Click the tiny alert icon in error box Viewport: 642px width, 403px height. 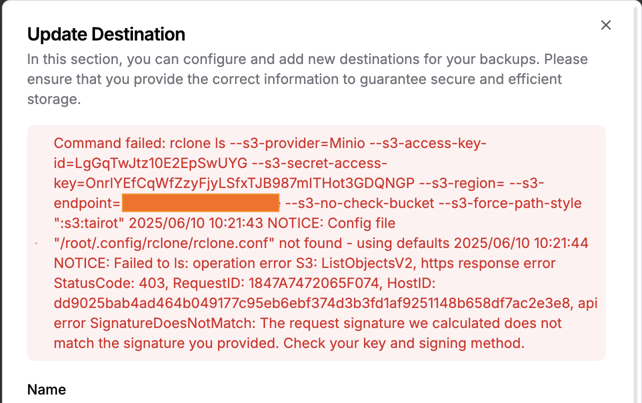(x=36, y=243)
